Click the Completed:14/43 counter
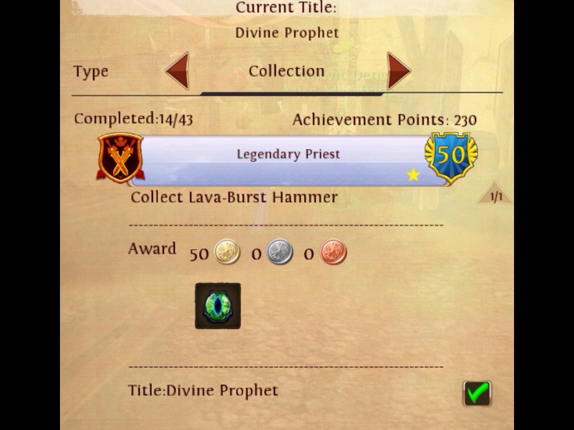 (133, 119)
